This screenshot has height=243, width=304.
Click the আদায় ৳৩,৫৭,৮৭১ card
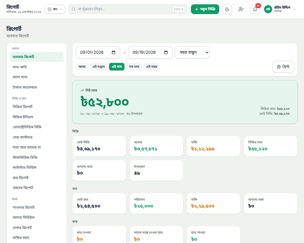coord(156,146)
